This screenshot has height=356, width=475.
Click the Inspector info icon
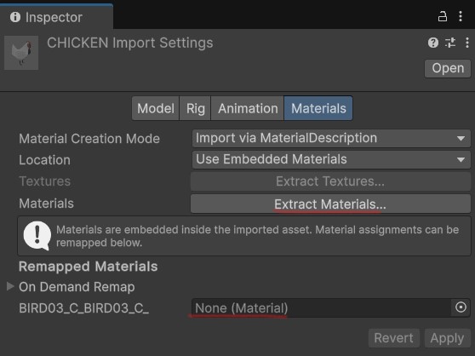pos(15,17)
